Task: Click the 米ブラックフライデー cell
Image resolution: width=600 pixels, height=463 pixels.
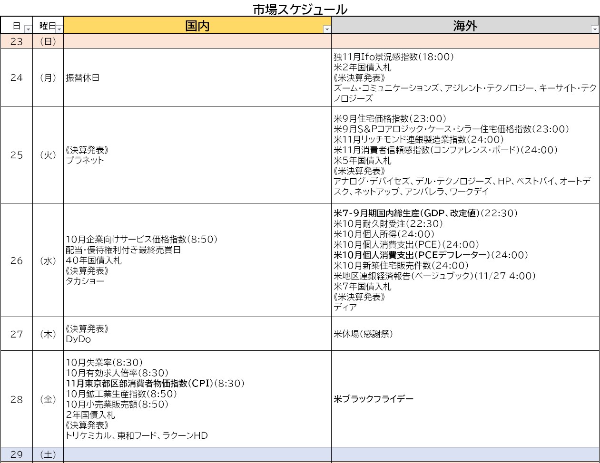Action: [x=465, y=399]
